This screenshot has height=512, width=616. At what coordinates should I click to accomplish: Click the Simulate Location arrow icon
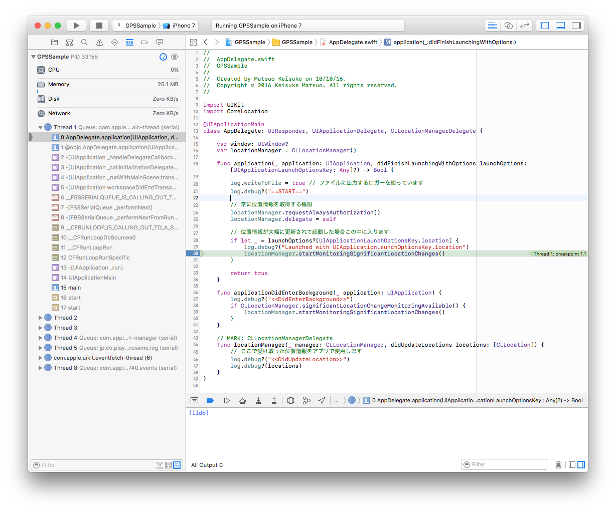click(322, 400)
